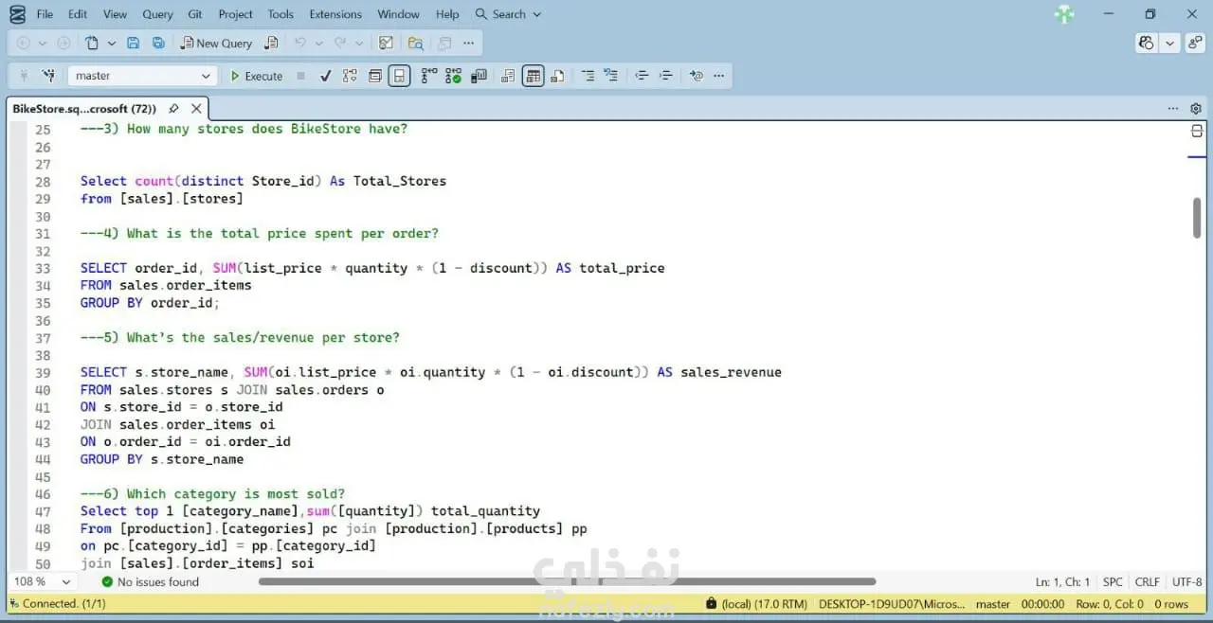Viewport: 1213px width, 623px height.
Task: Click the comment line '---6) Which category is most sold?'
Action: pyautogui.click(x=212, y=493)
